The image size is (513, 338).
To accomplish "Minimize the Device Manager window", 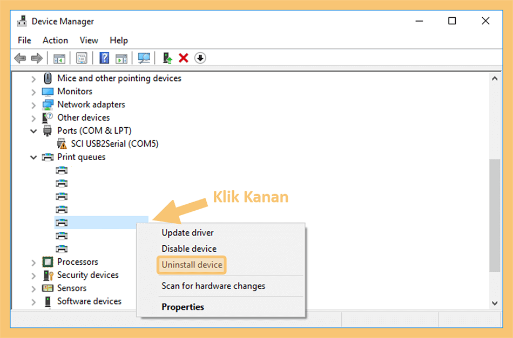I will 419,21.
